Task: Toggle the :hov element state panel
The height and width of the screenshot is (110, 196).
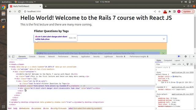Action: 174,64
